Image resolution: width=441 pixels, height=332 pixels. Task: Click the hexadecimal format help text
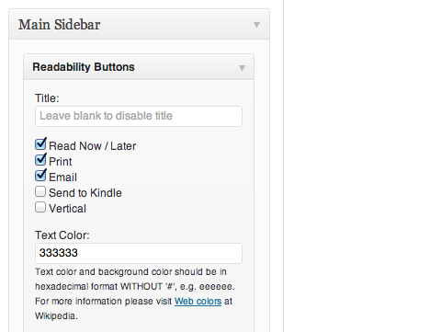135,293
